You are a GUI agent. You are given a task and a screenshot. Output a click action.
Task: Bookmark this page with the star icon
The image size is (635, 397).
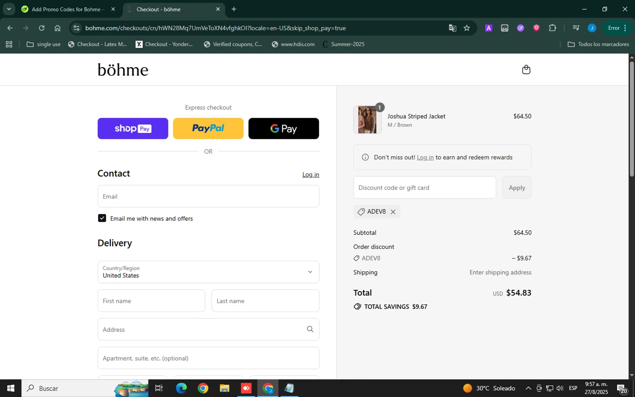coord(467,28)
